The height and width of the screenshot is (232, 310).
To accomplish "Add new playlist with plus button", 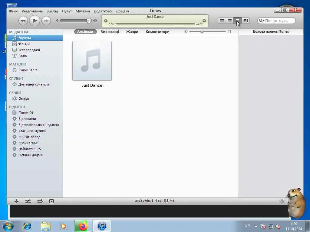I will click(x=16, y=201).
